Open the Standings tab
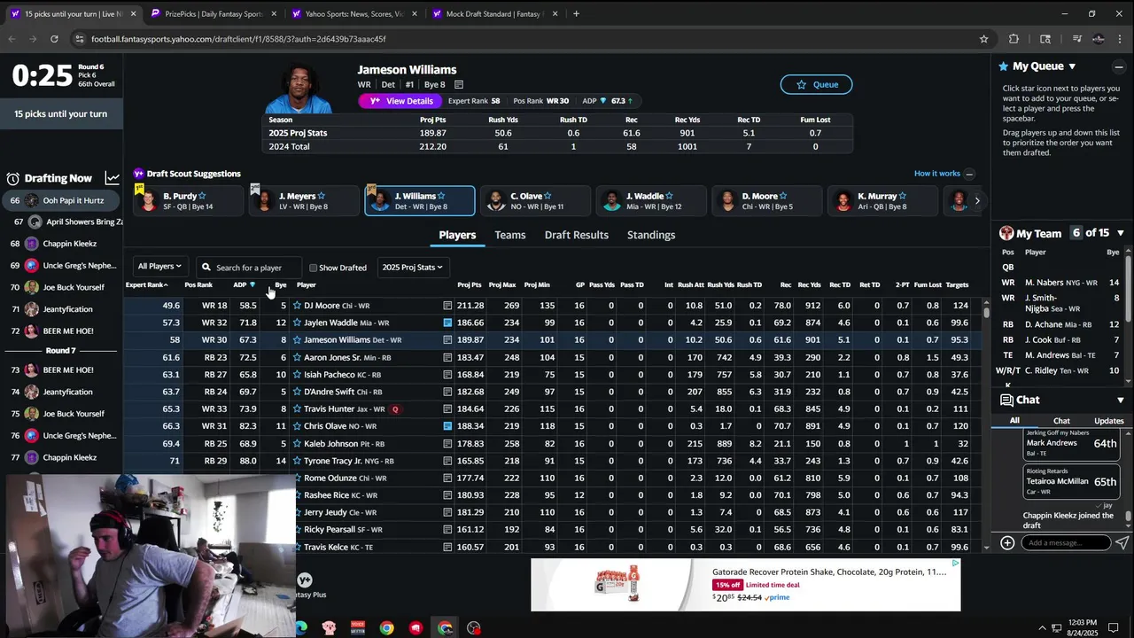This screenshot has height=638, width=1134. tap(651, 235)
